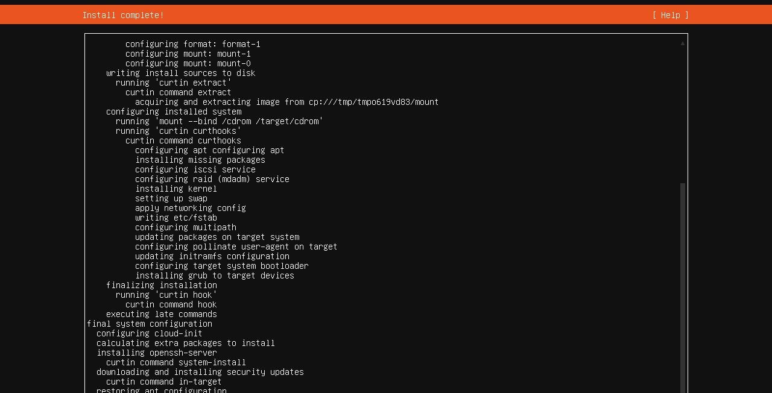Click the 'installing openssh-server' entry
Image resolution: width=772 pixels, height=393 pixels.
[x=156, y=353]
